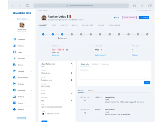Click the Students people icon
The height and width of the screenshot is (122, 163).
(15, 46)
